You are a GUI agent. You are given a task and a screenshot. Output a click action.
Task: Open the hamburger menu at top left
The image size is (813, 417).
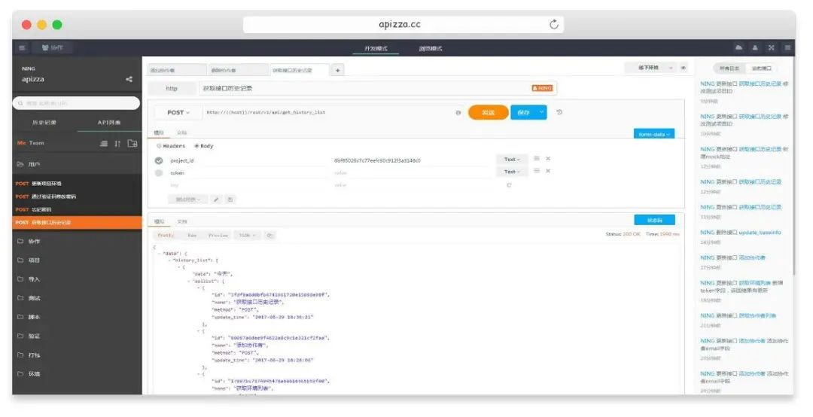coord(23,48)
